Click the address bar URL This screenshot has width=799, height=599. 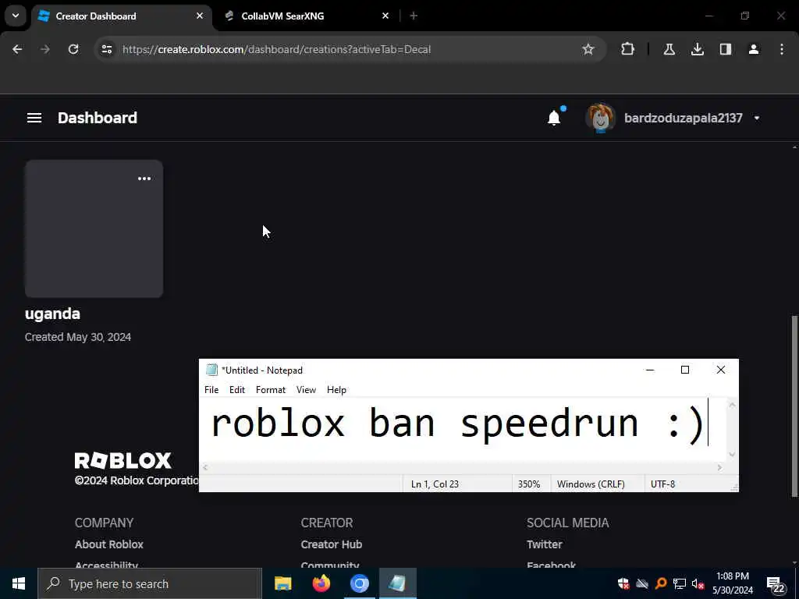point(277,49)
